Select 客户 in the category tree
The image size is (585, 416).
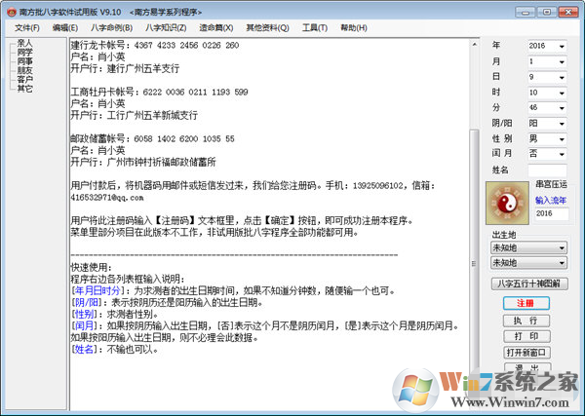(x=25, y=79)
